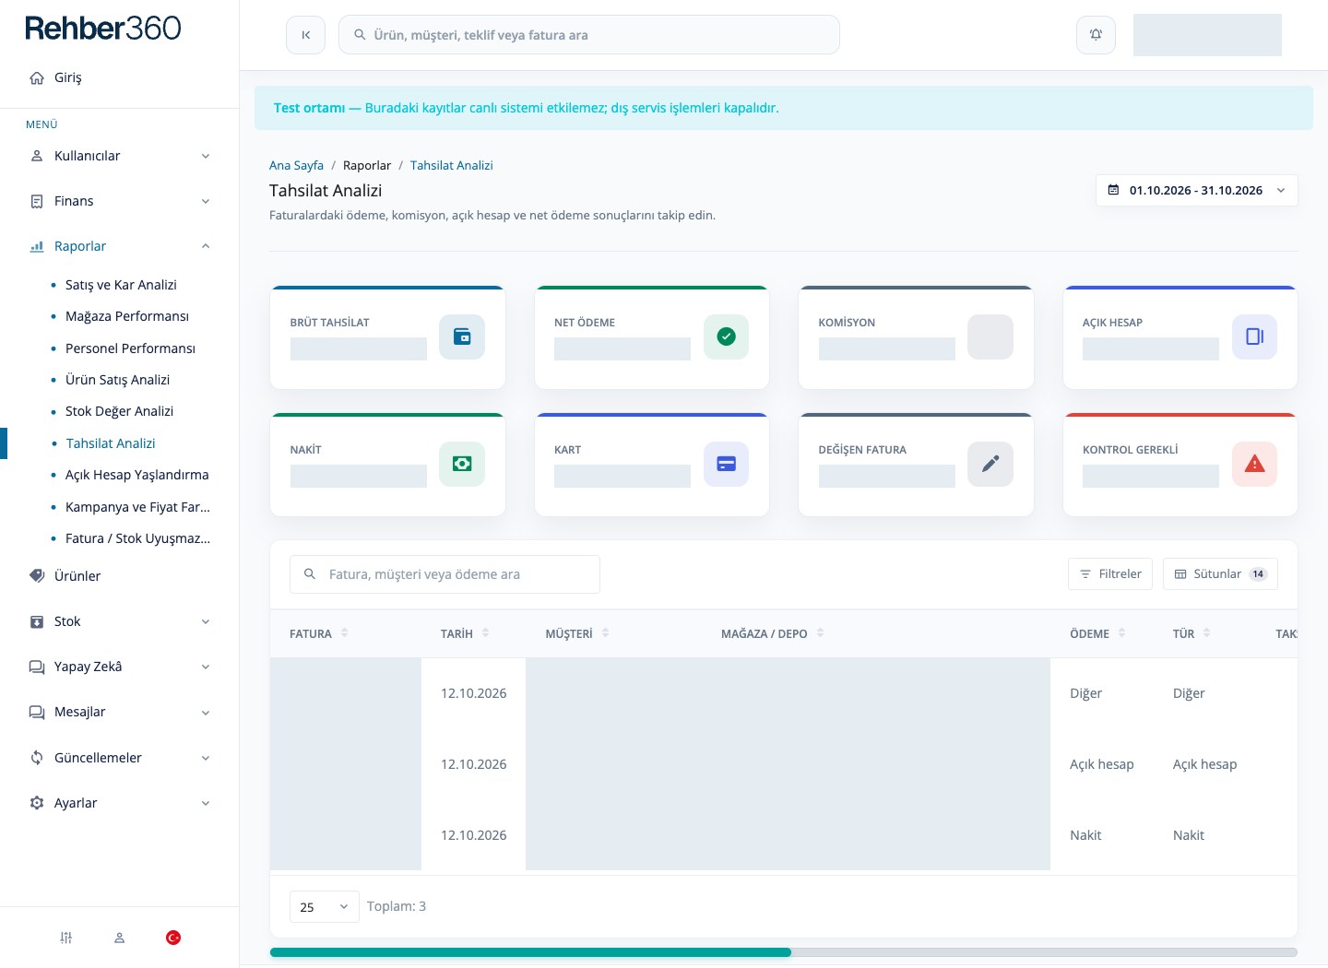Image resolution: width=1328 pixels, height=968 pixels.
Task: Click the Açık Hesap card icon
Action: 1254,336
